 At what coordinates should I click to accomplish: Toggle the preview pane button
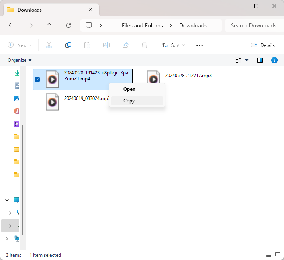pos(260,60)
